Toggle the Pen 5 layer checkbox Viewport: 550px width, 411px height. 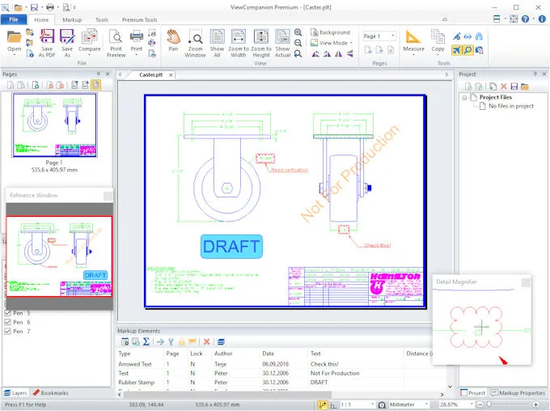click(9, 313)
